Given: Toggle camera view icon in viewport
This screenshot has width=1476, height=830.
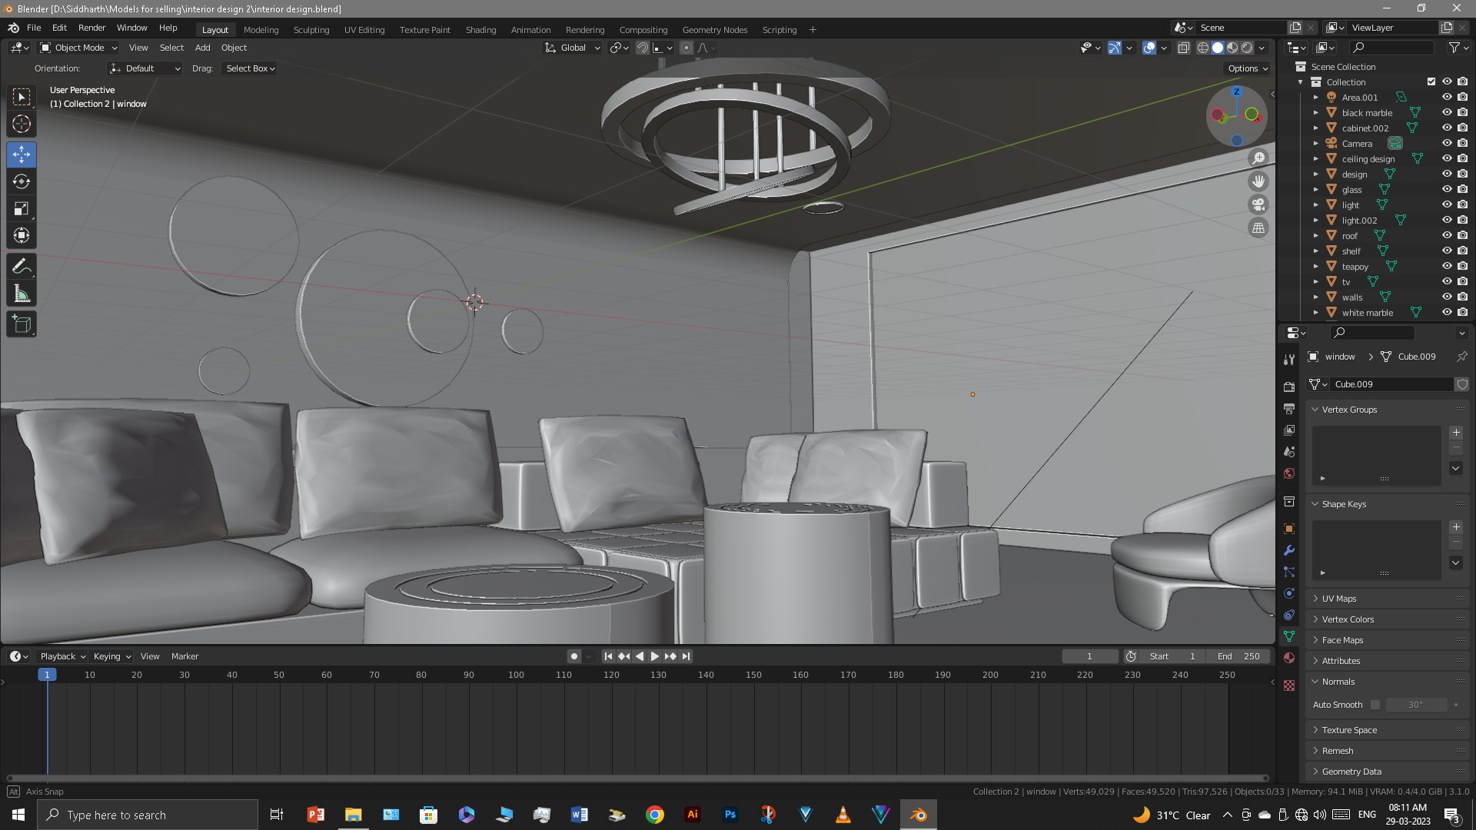Looking at the screenshot, I should [x=1258, y=204].
